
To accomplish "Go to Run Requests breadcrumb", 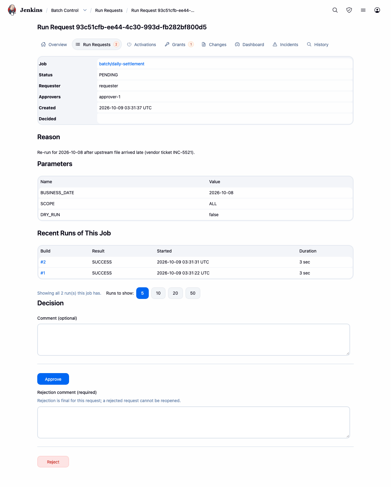I will [x=109, y=10].
